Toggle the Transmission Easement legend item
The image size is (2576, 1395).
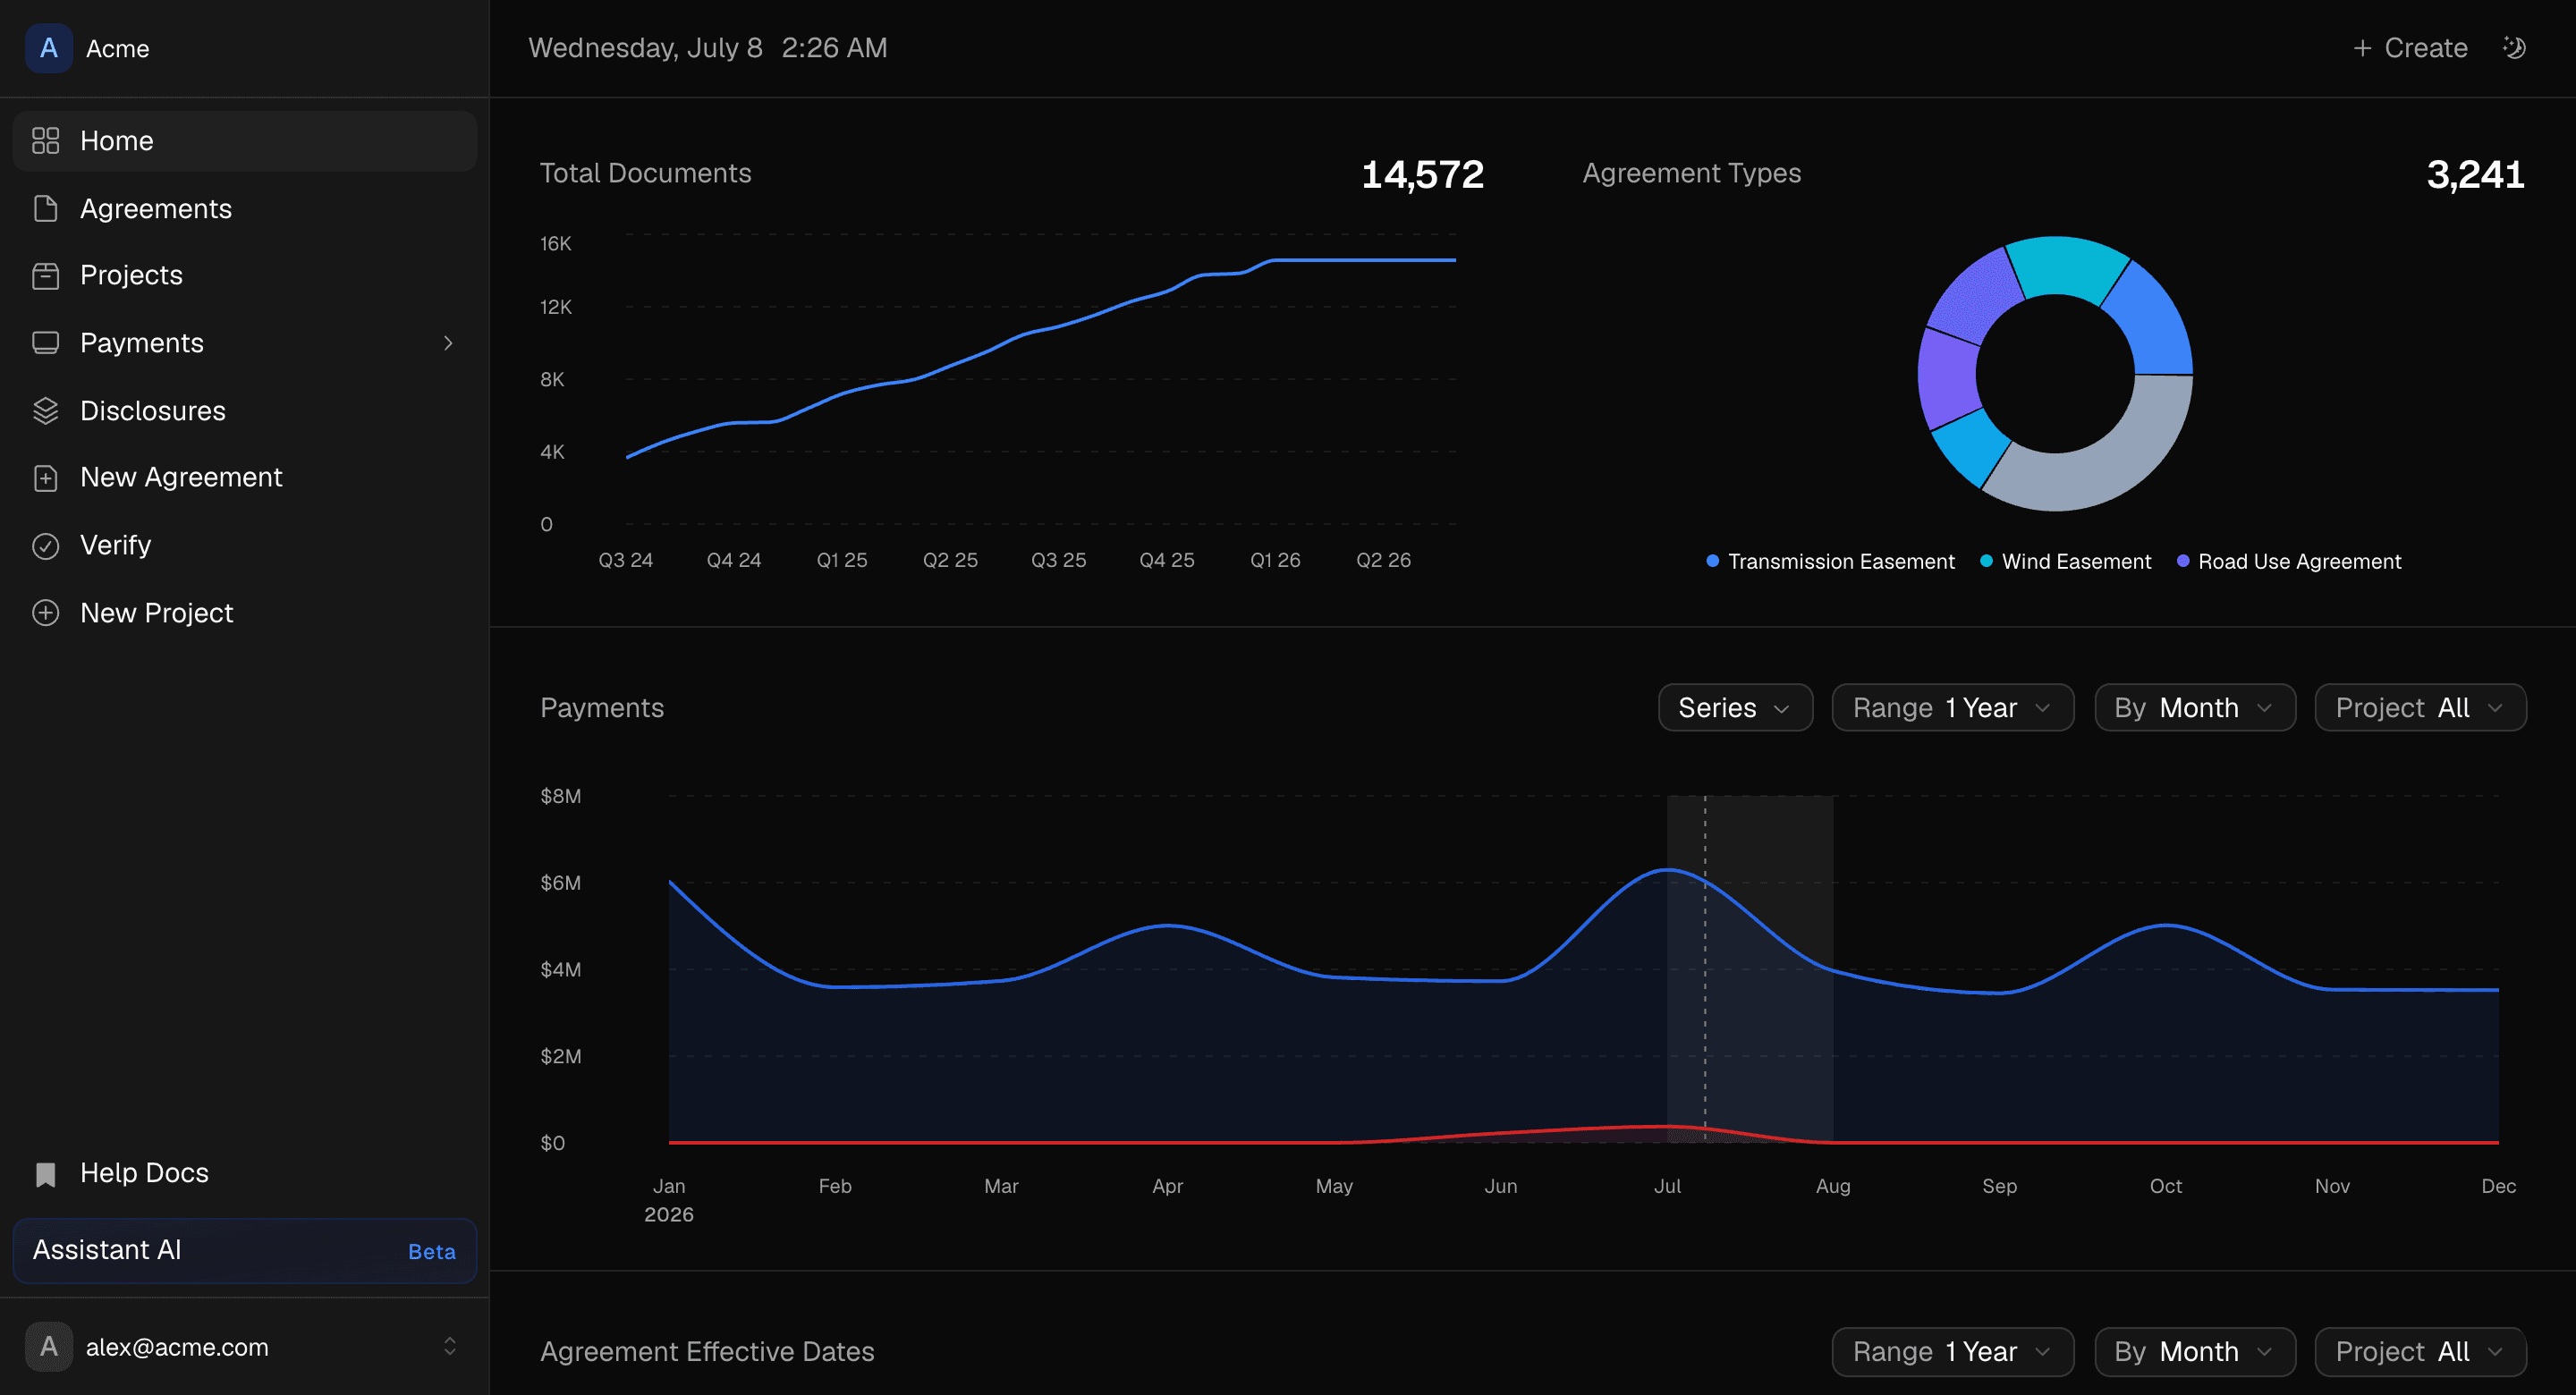tap(1830, 562)
